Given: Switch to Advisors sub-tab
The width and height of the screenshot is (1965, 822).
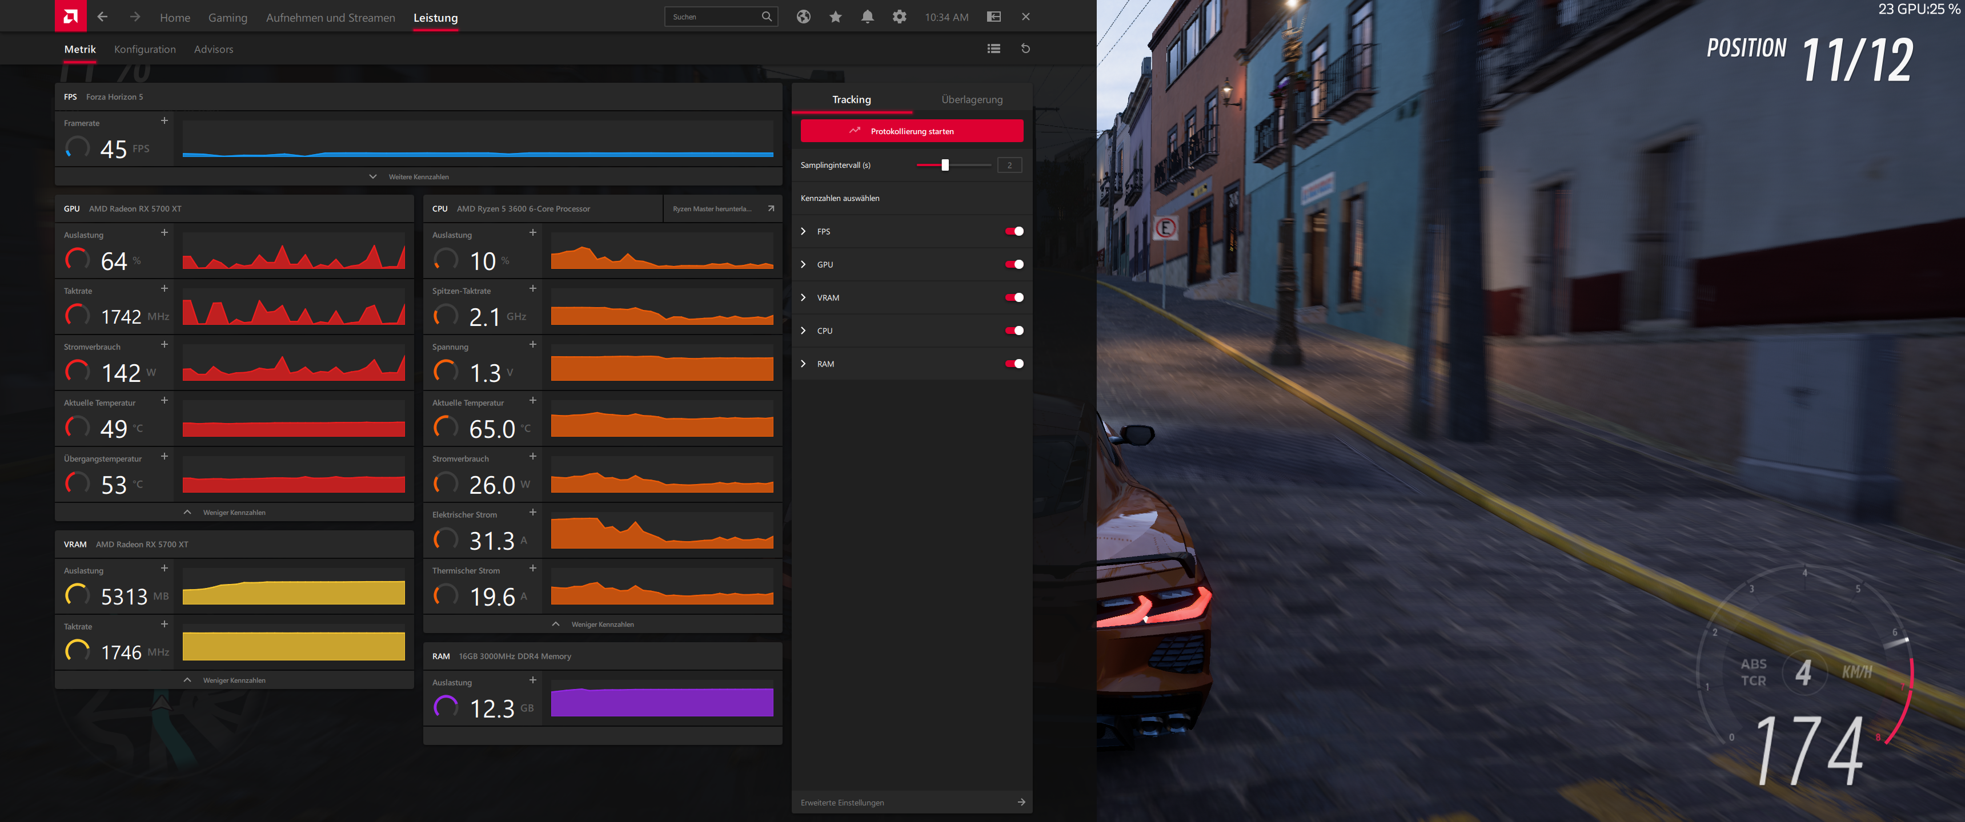Looking at the screenshot, I should click(x=214, y=49).
